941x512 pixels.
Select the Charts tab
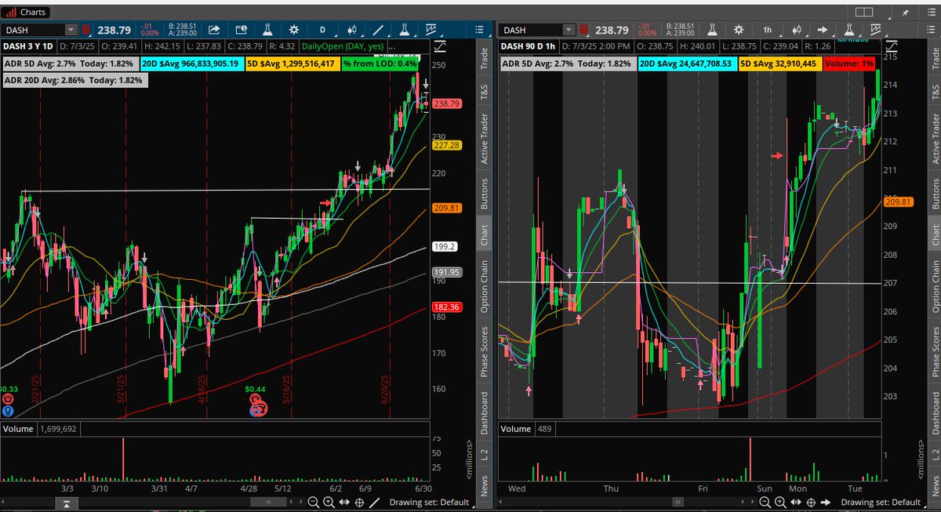point(26,12)
